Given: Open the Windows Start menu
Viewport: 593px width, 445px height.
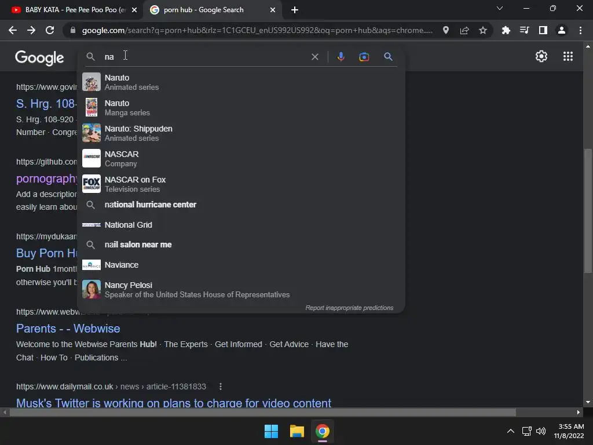Looking at the screenshot, I should (x=271, y=431).
